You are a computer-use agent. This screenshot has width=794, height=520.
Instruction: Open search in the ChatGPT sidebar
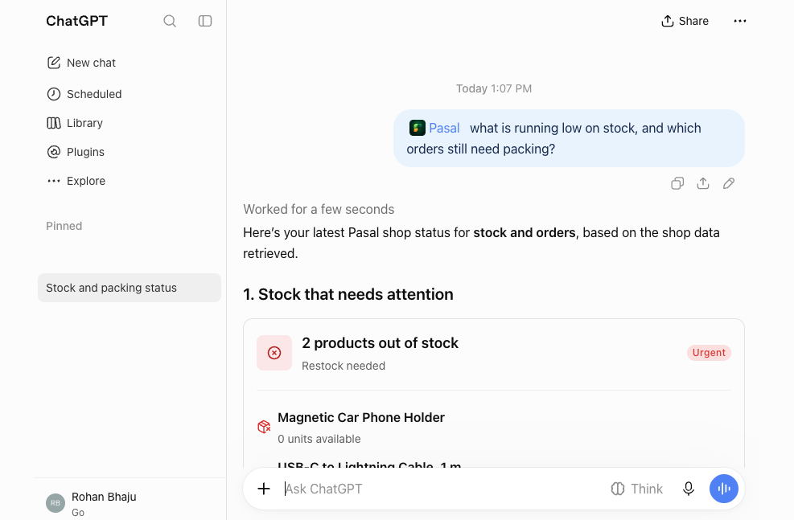[x=170, y=21]
